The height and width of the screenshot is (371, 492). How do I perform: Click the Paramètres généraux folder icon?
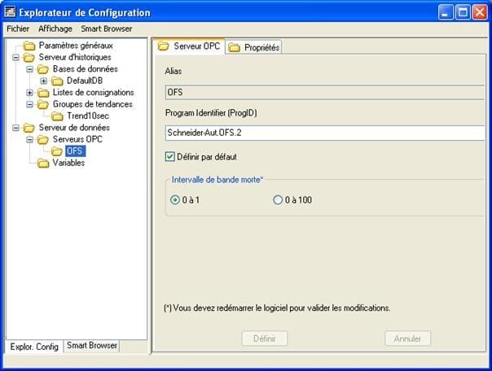pyautogui.click(x=29, y=46)
